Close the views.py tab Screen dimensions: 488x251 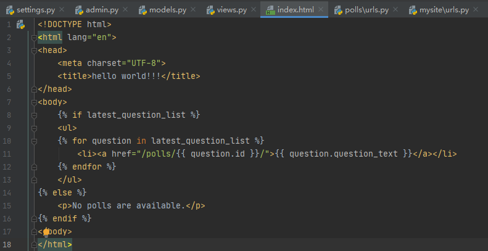click(x=252, y=10)
